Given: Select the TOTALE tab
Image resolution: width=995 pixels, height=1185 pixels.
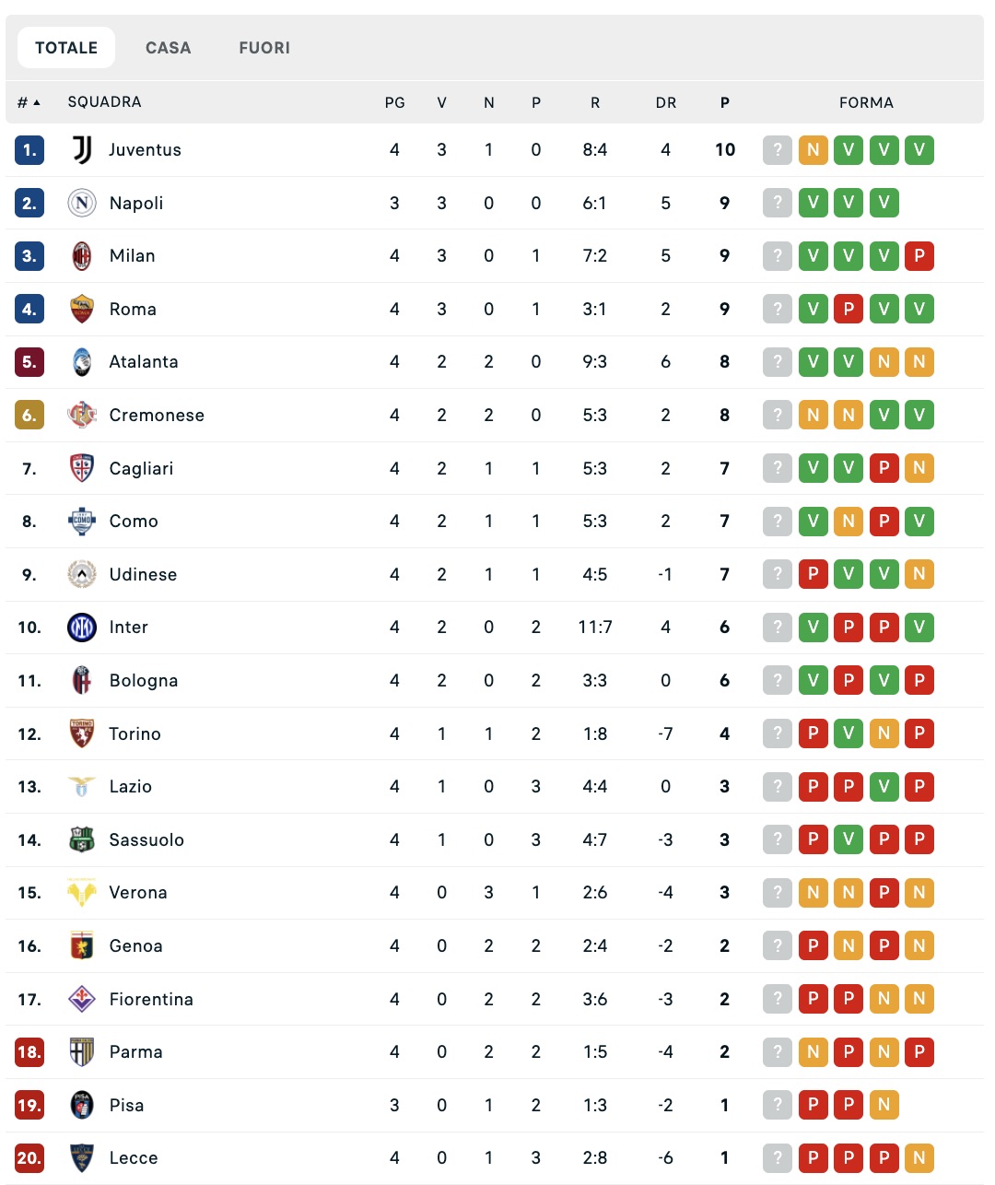Looking at the screenshot, I should click(66, 48).
